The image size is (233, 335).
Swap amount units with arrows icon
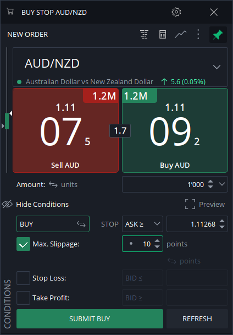[x=53, y=184]
